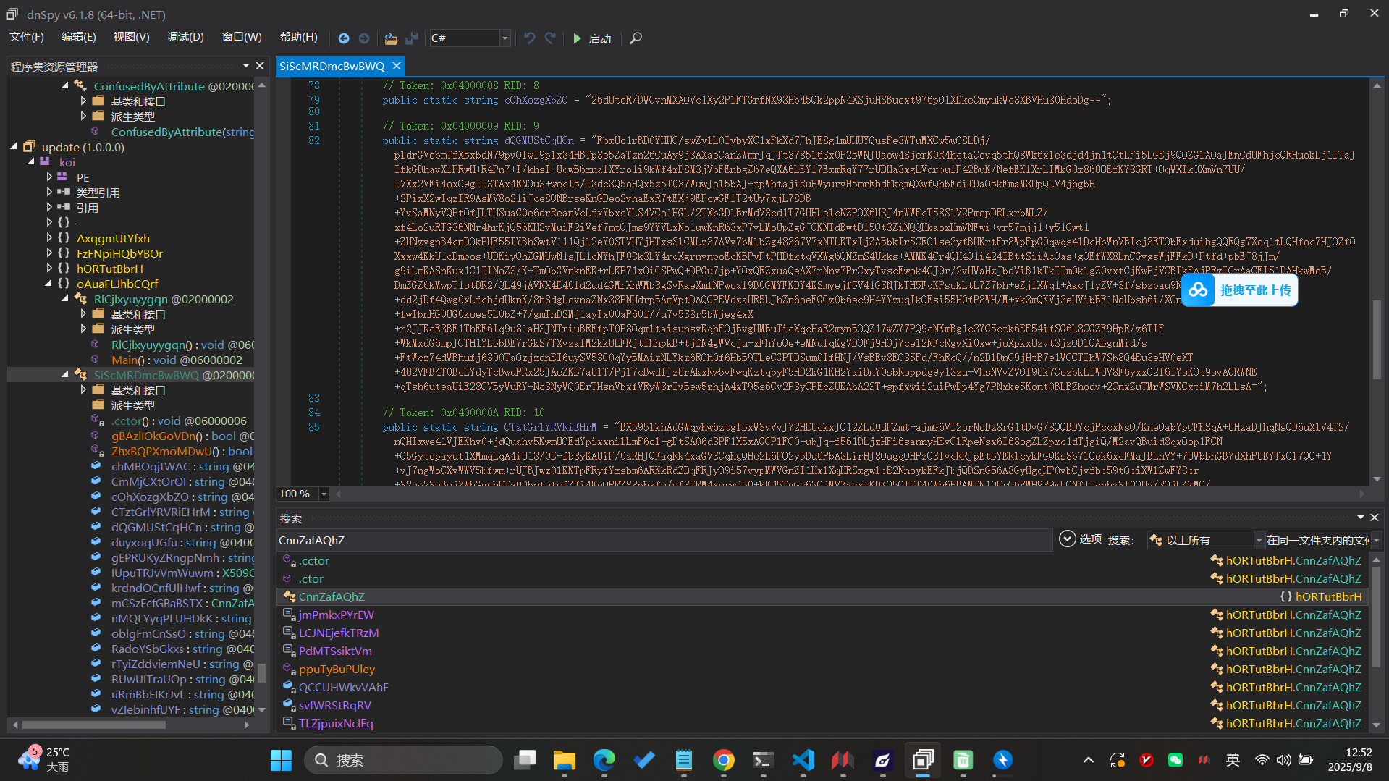The height and width of the screenshot is (781, 1389).
Task: Click the navigate backward toolbar icon
Action: (x=344, y=38)
